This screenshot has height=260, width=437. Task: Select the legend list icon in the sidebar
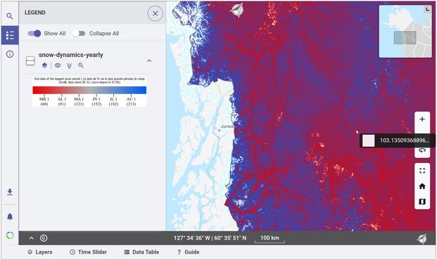point(10,35)
